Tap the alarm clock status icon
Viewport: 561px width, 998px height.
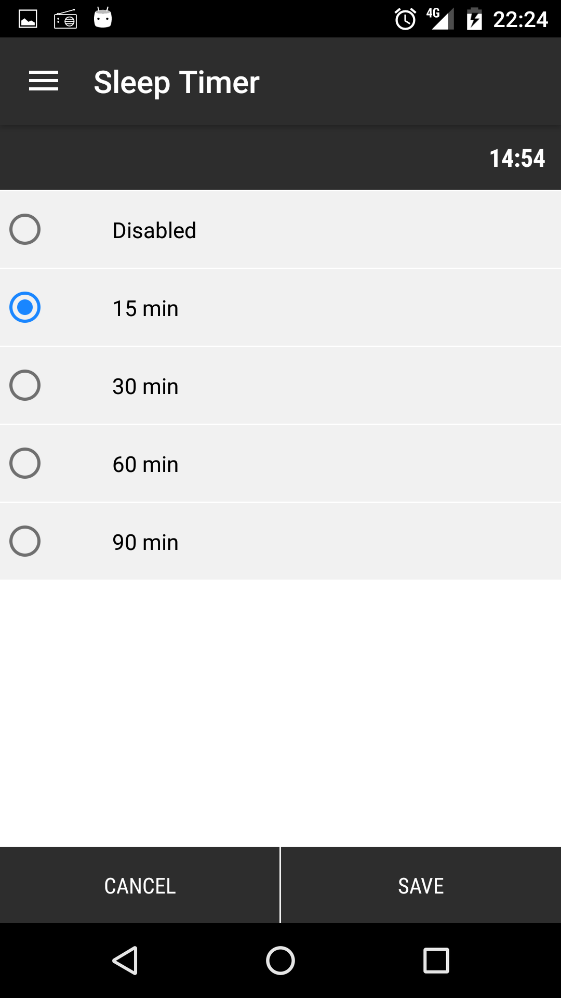click(405, 19)
